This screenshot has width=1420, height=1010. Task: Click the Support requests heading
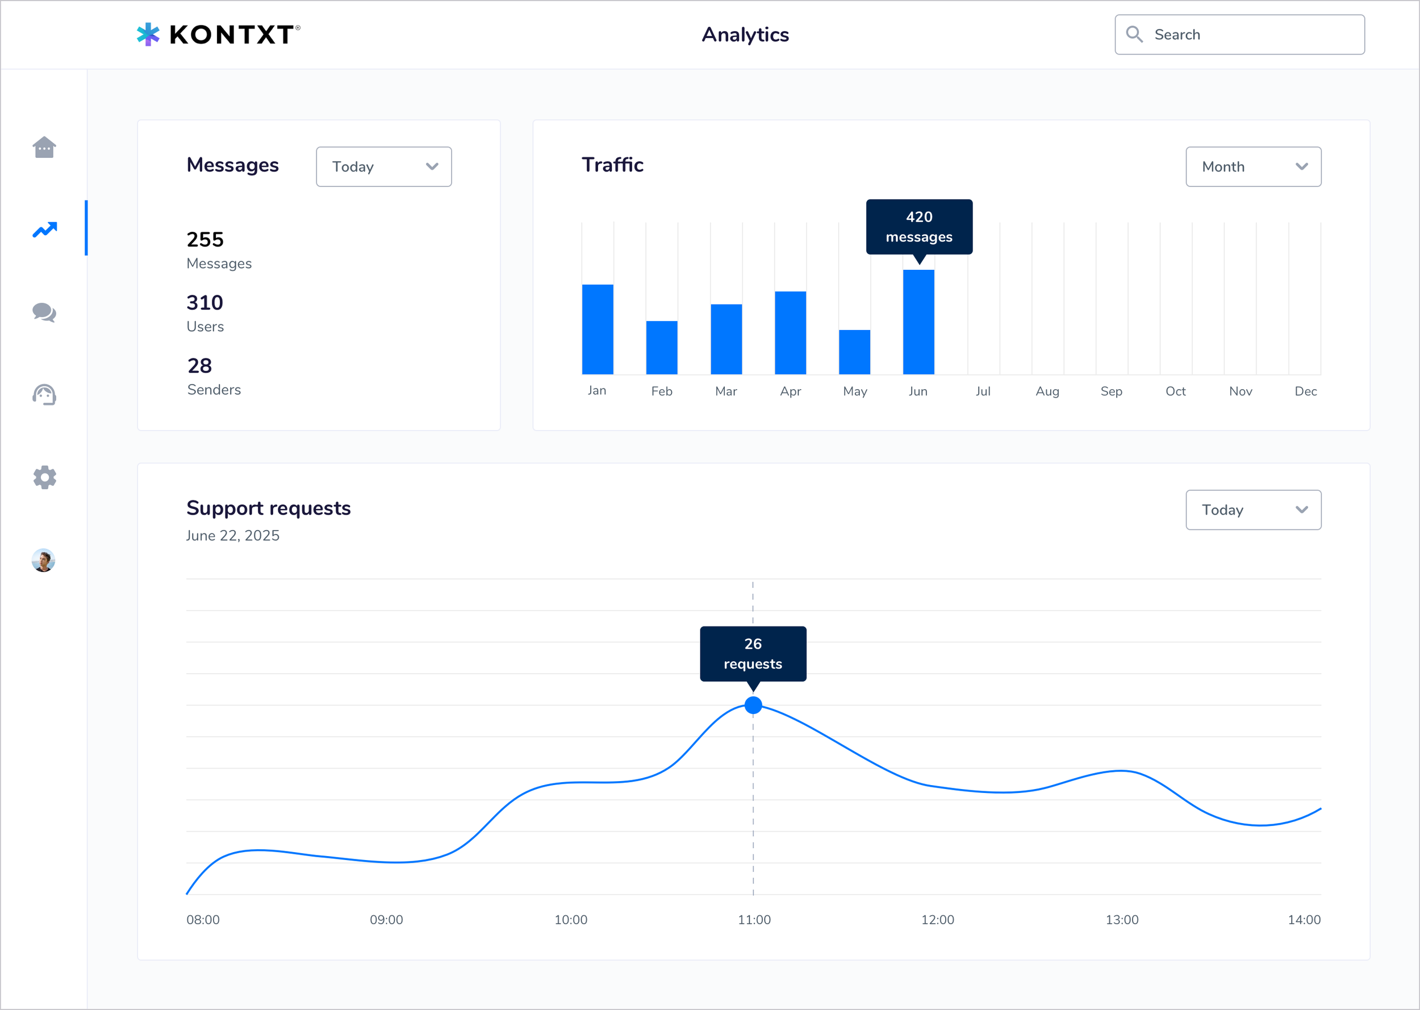[x=269, y=508]
